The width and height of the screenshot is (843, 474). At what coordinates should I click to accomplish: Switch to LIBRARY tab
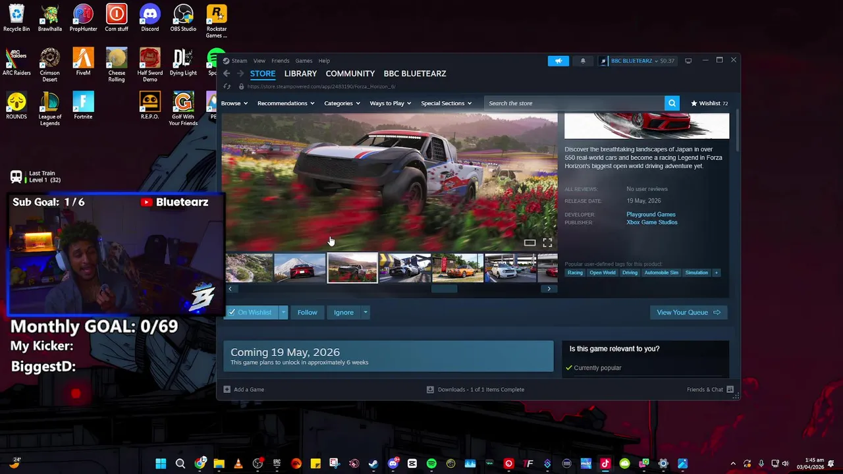pyautogui.click(x=300, y=74)
